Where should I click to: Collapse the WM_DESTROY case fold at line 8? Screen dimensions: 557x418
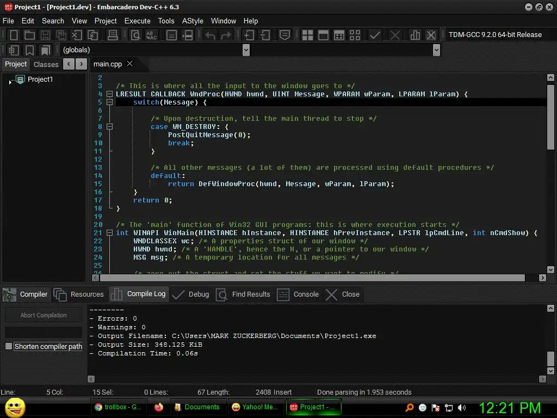[110, 127]
